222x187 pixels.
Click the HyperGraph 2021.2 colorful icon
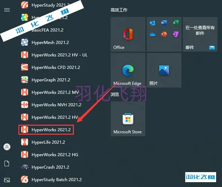click(x=25, y=80)
